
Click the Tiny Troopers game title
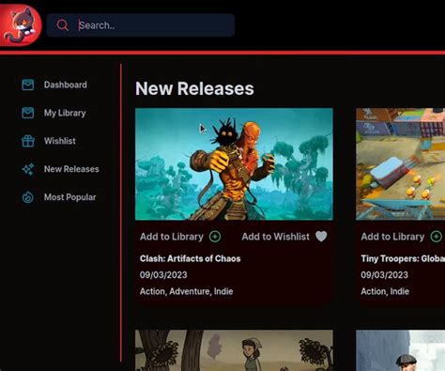click(x=403, y=258)
